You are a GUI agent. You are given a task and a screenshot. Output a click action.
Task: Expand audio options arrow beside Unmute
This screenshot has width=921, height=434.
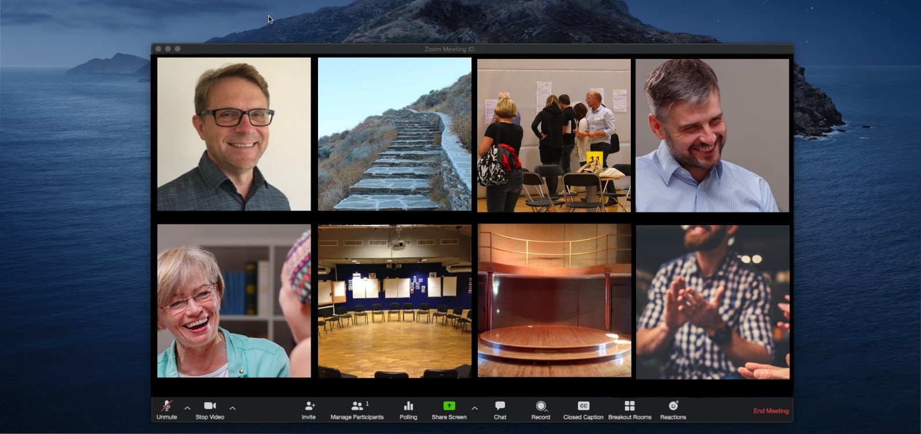point(187,408)
